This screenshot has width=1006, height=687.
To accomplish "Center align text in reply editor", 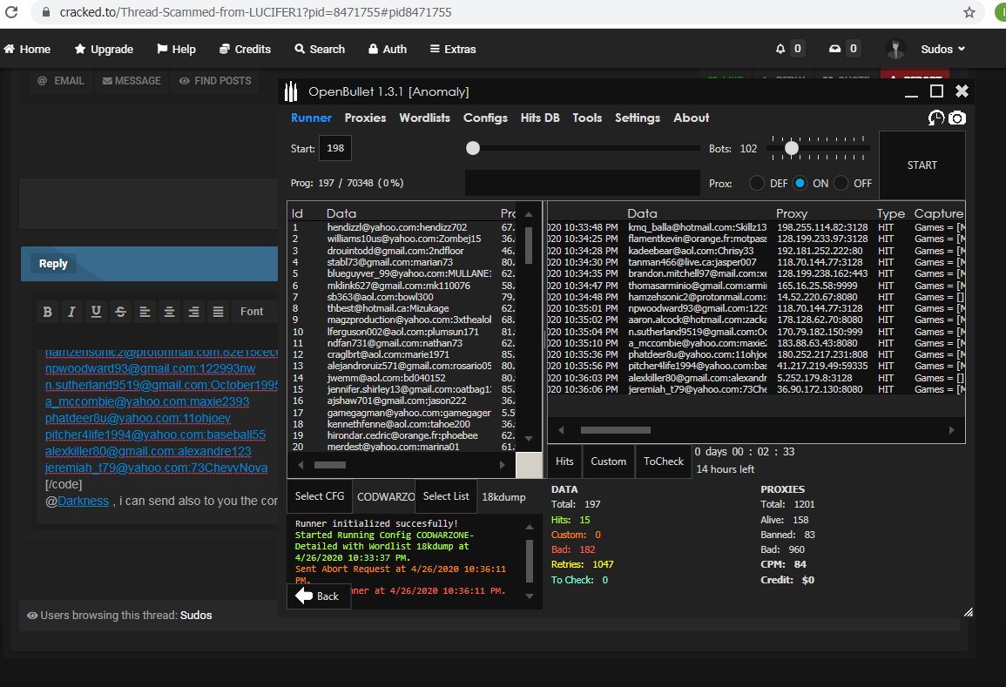I will (169, 312).
